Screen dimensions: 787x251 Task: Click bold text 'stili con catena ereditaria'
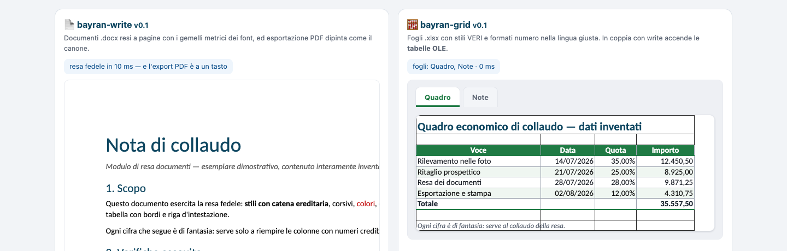[287, 204]
